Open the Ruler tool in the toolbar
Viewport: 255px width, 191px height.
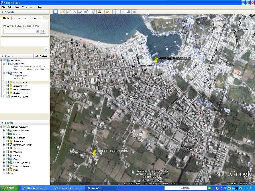pos(115,12)
